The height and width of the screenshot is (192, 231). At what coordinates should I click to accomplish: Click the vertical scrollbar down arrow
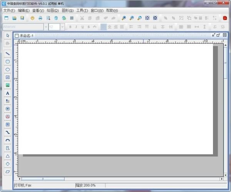[226, 175]
